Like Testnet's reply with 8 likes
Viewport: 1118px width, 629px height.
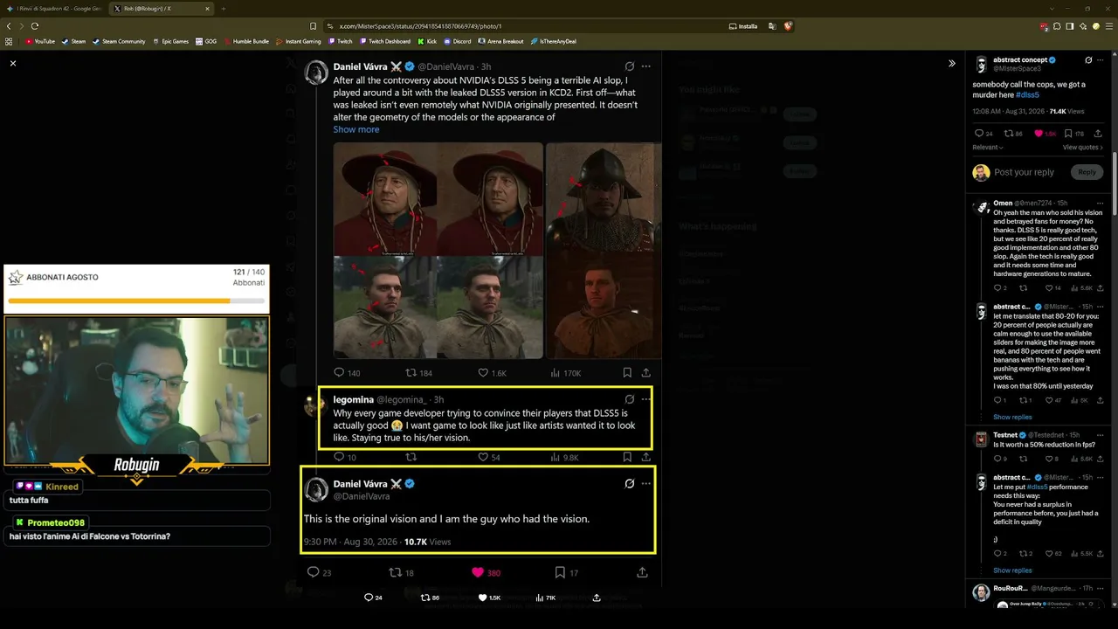(1052, 459)
